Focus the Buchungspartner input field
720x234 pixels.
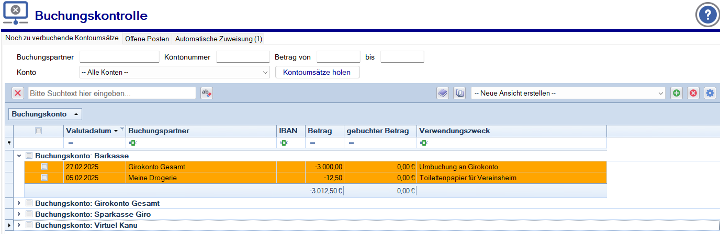(119, 57)
